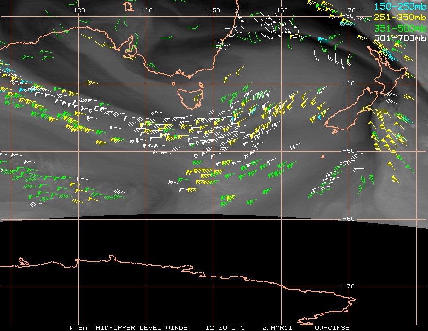Screen dimensions: 428x331
Task: Click the 27MAR11 date text
Action: tap(277, 328)
